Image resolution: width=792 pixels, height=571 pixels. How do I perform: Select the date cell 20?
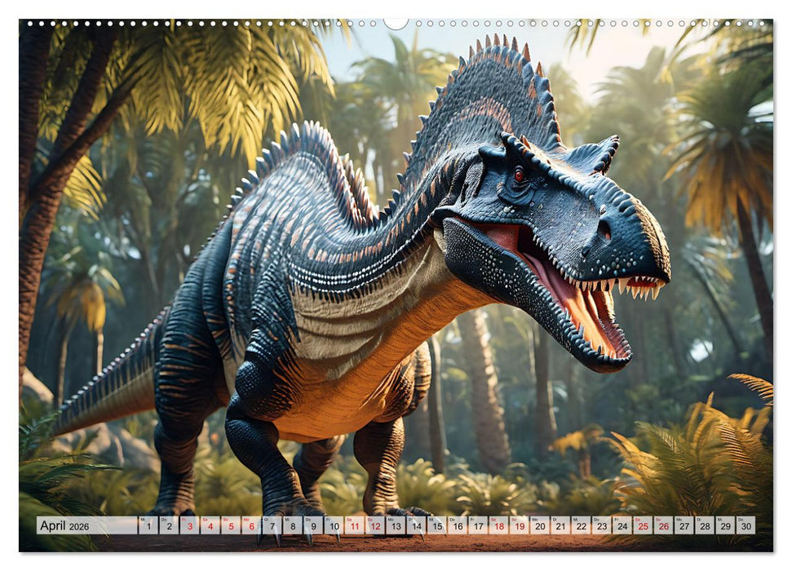click(541, 526)
